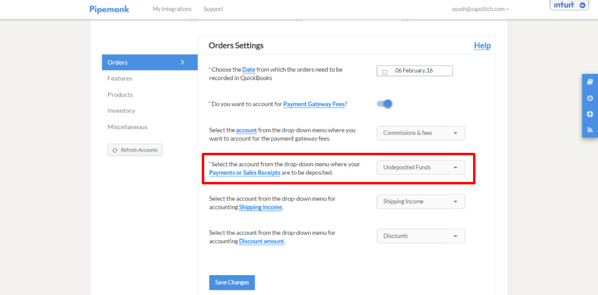Open Discounts dropdown
Image resolution: width=598 pixels, height=295 pixels.
tap(421, 236)
